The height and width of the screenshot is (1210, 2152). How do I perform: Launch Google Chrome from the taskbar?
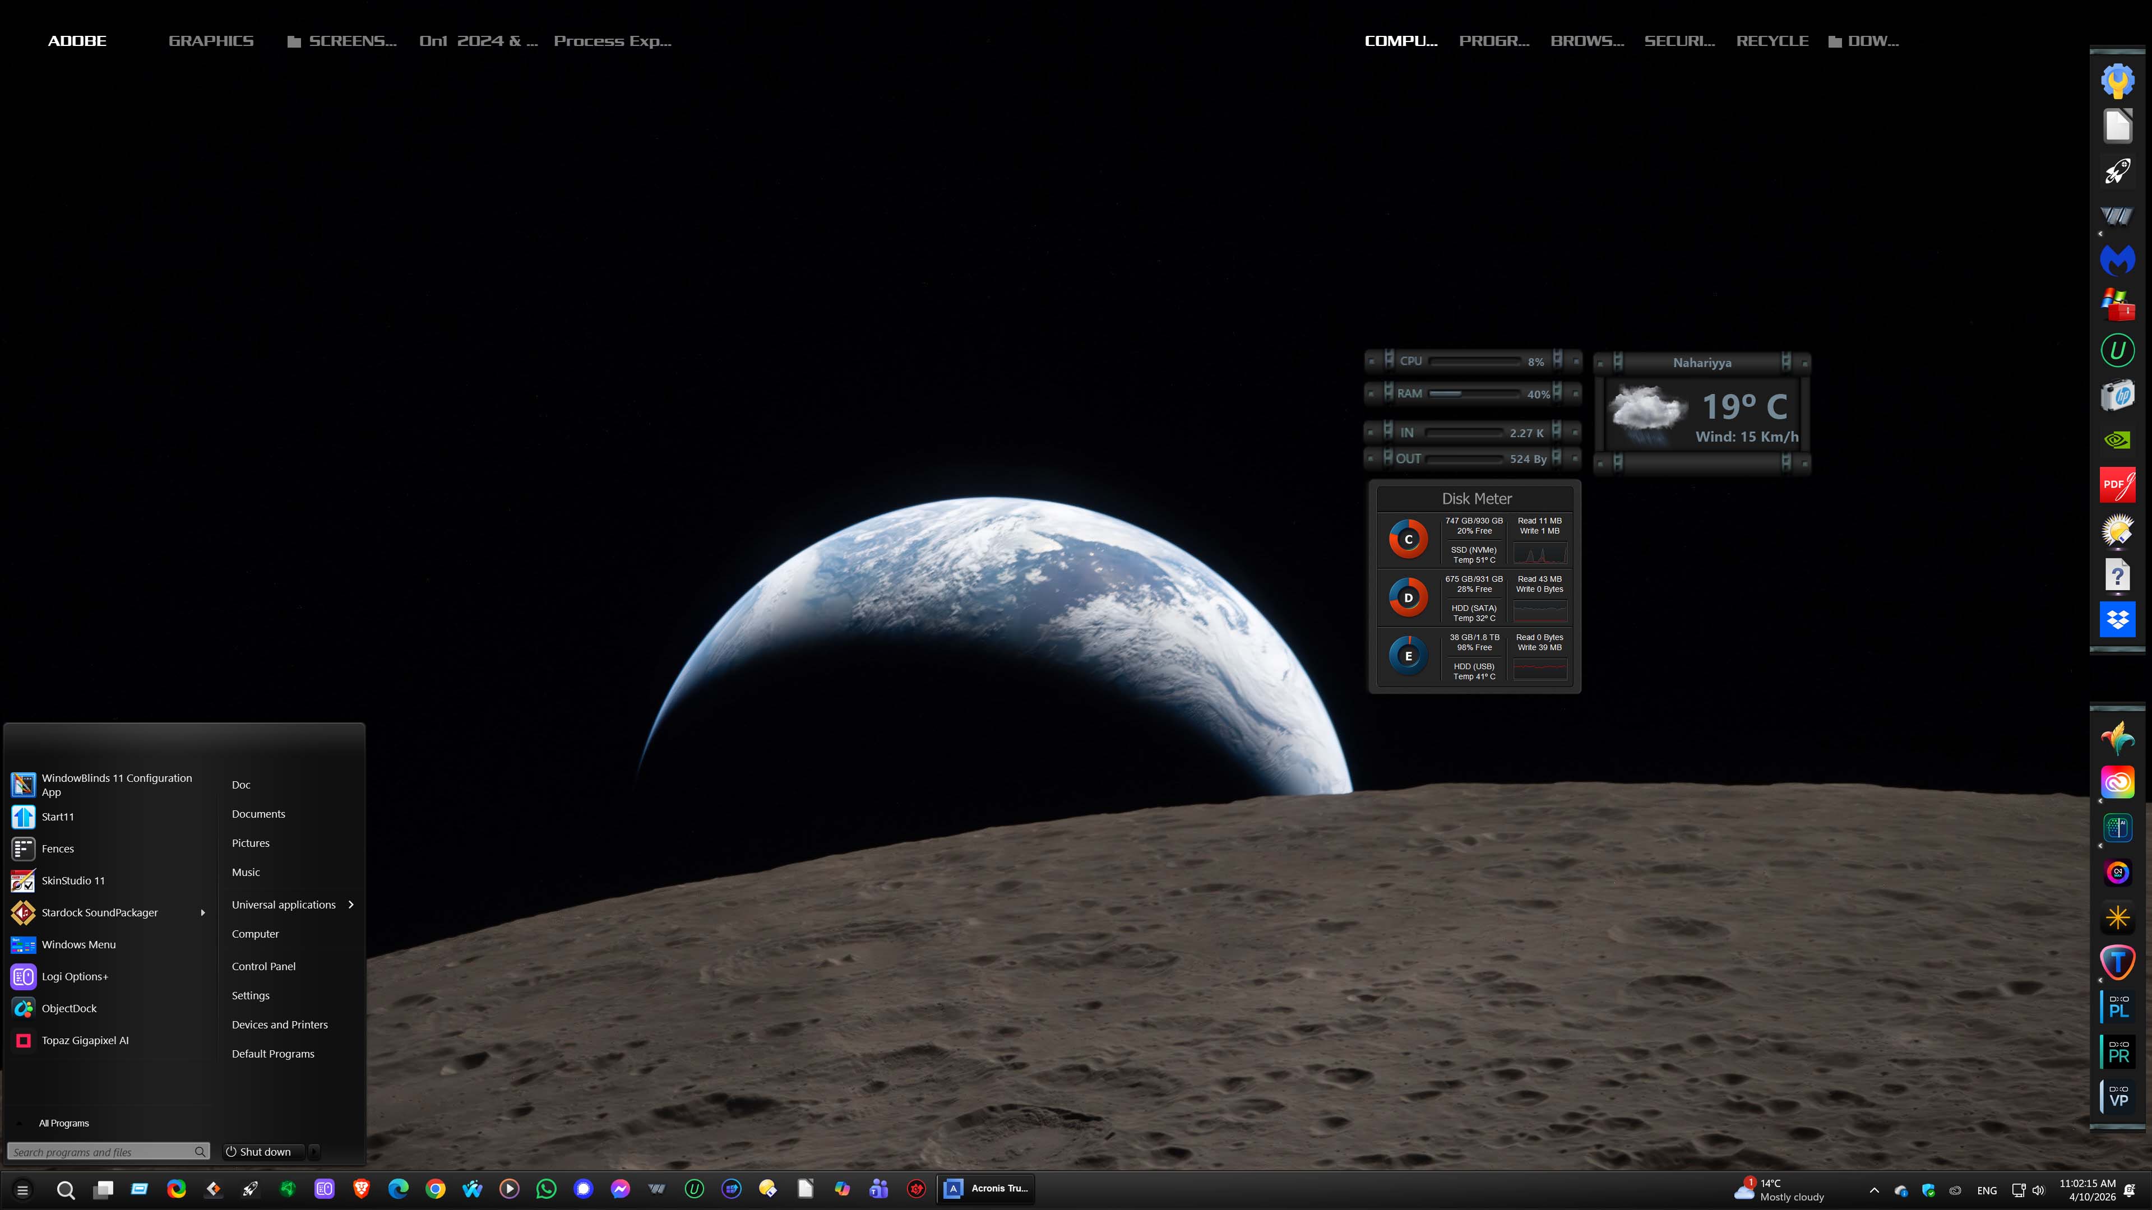[435, 1189]
